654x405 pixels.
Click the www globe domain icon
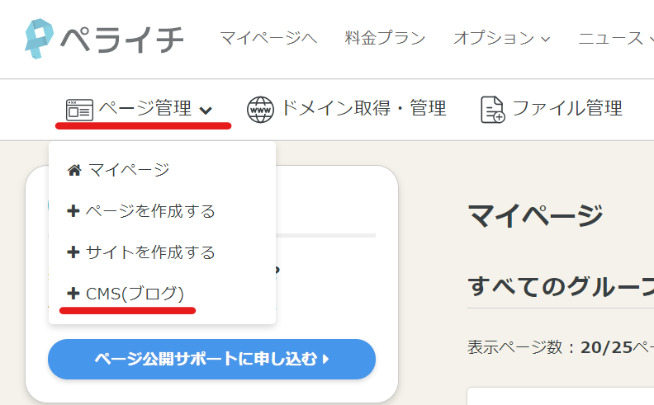260,110
